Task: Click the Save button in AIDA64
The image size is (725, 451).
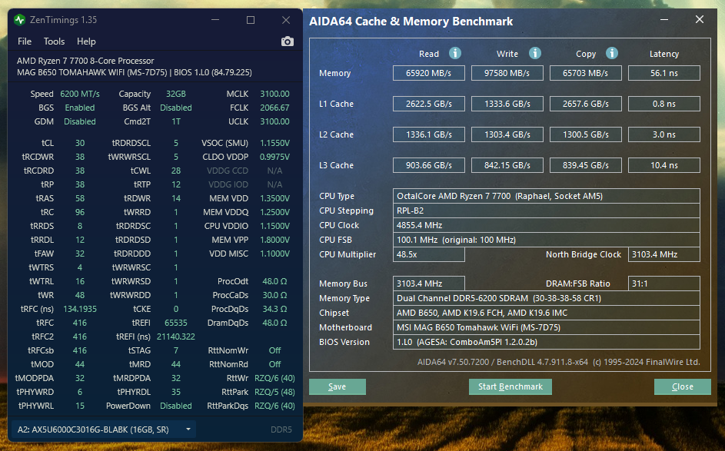Action: [x=337, y=386]
